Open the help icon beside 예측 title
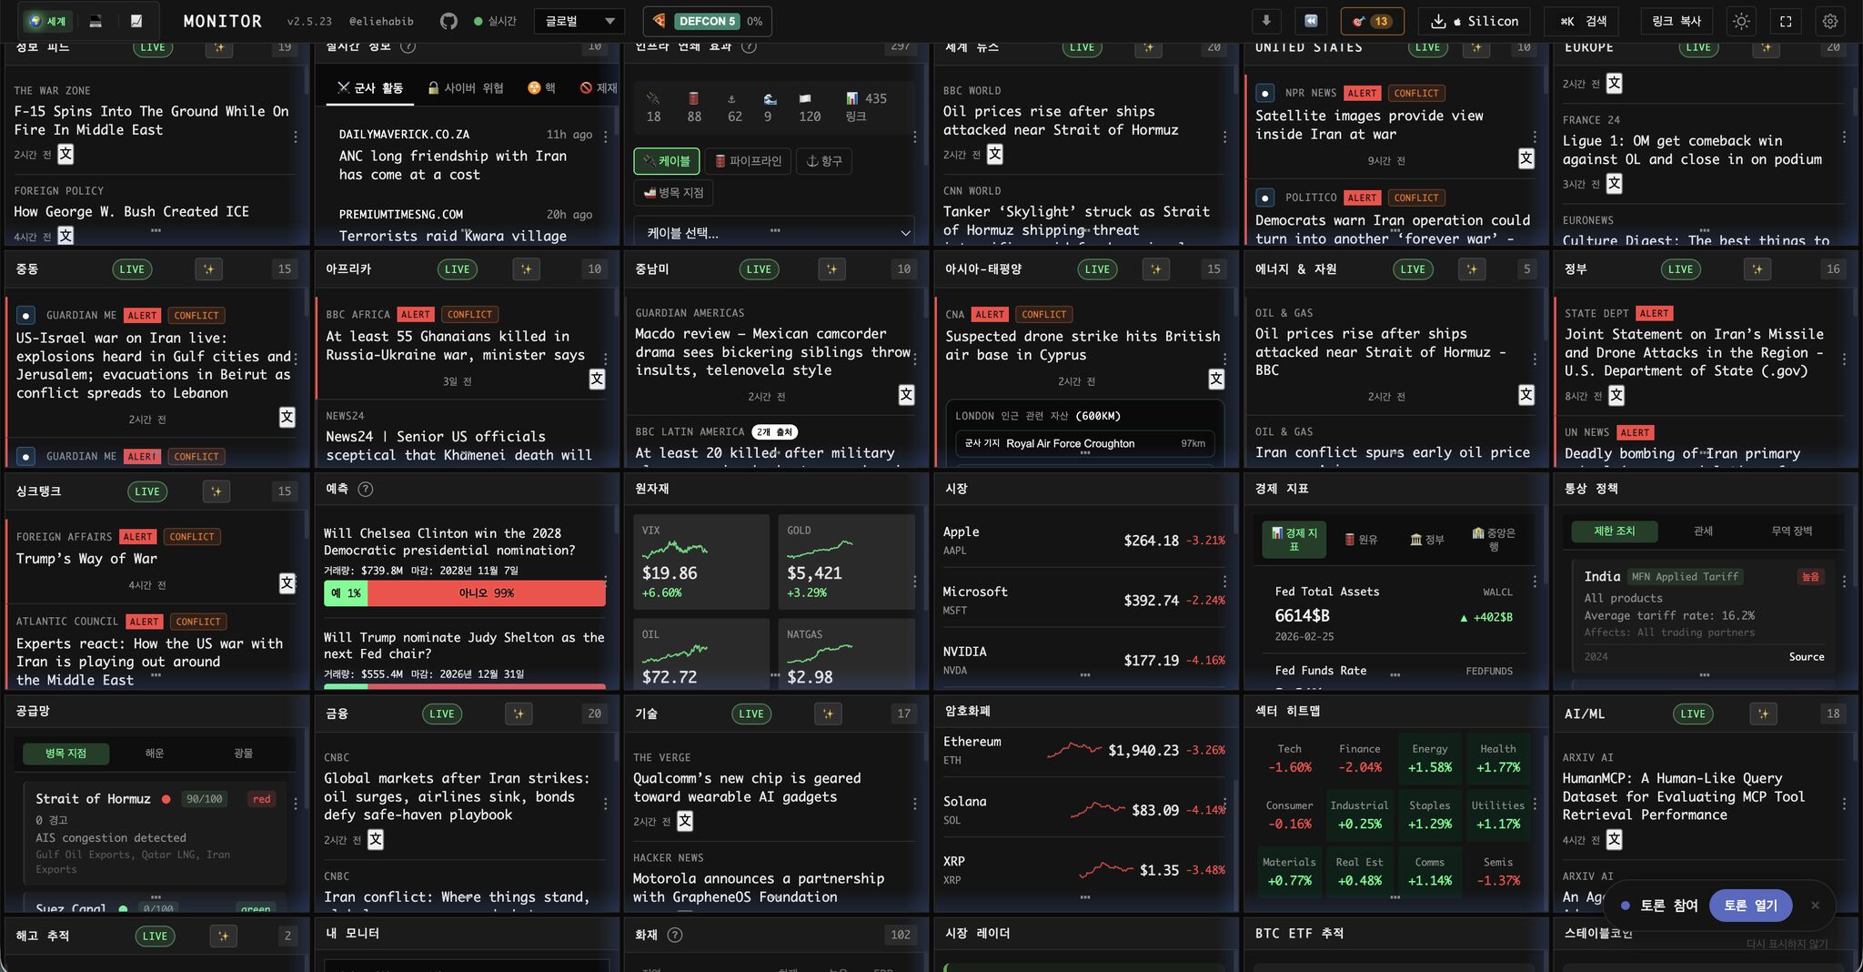This screenshot has width=1863, height=972. pyautogui.click(x=366, y=489)
